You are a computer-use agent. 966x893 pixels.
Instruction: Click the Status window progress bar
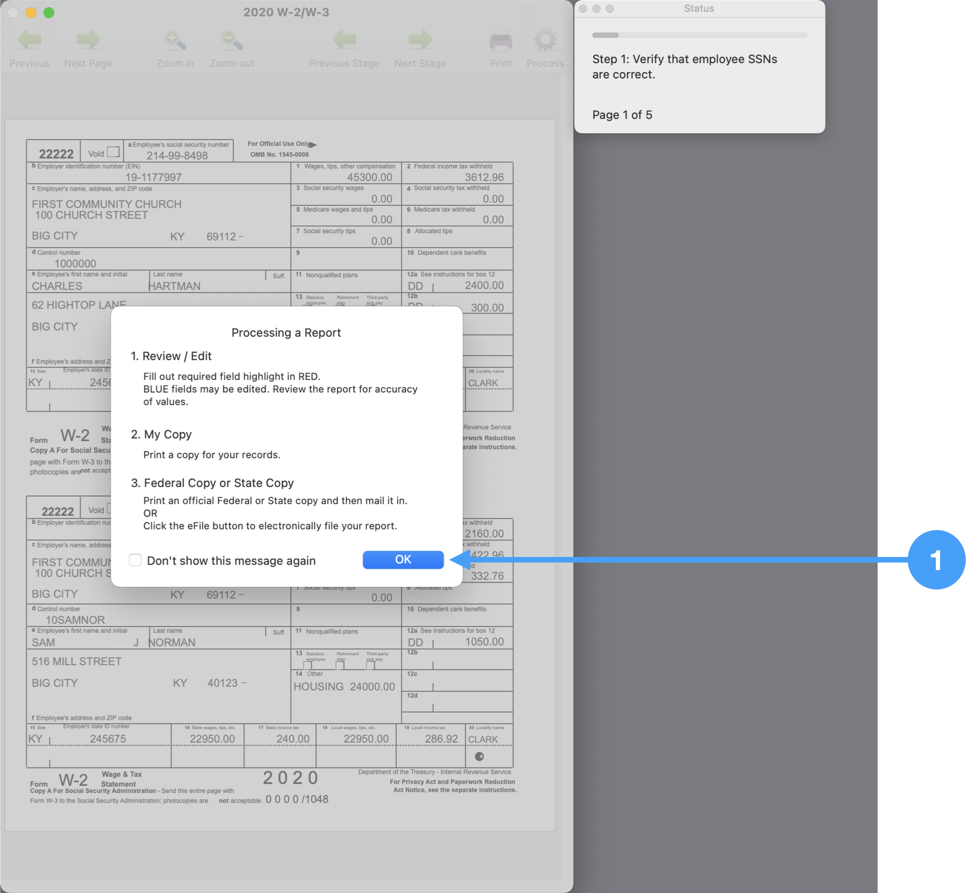click(699, 35)
